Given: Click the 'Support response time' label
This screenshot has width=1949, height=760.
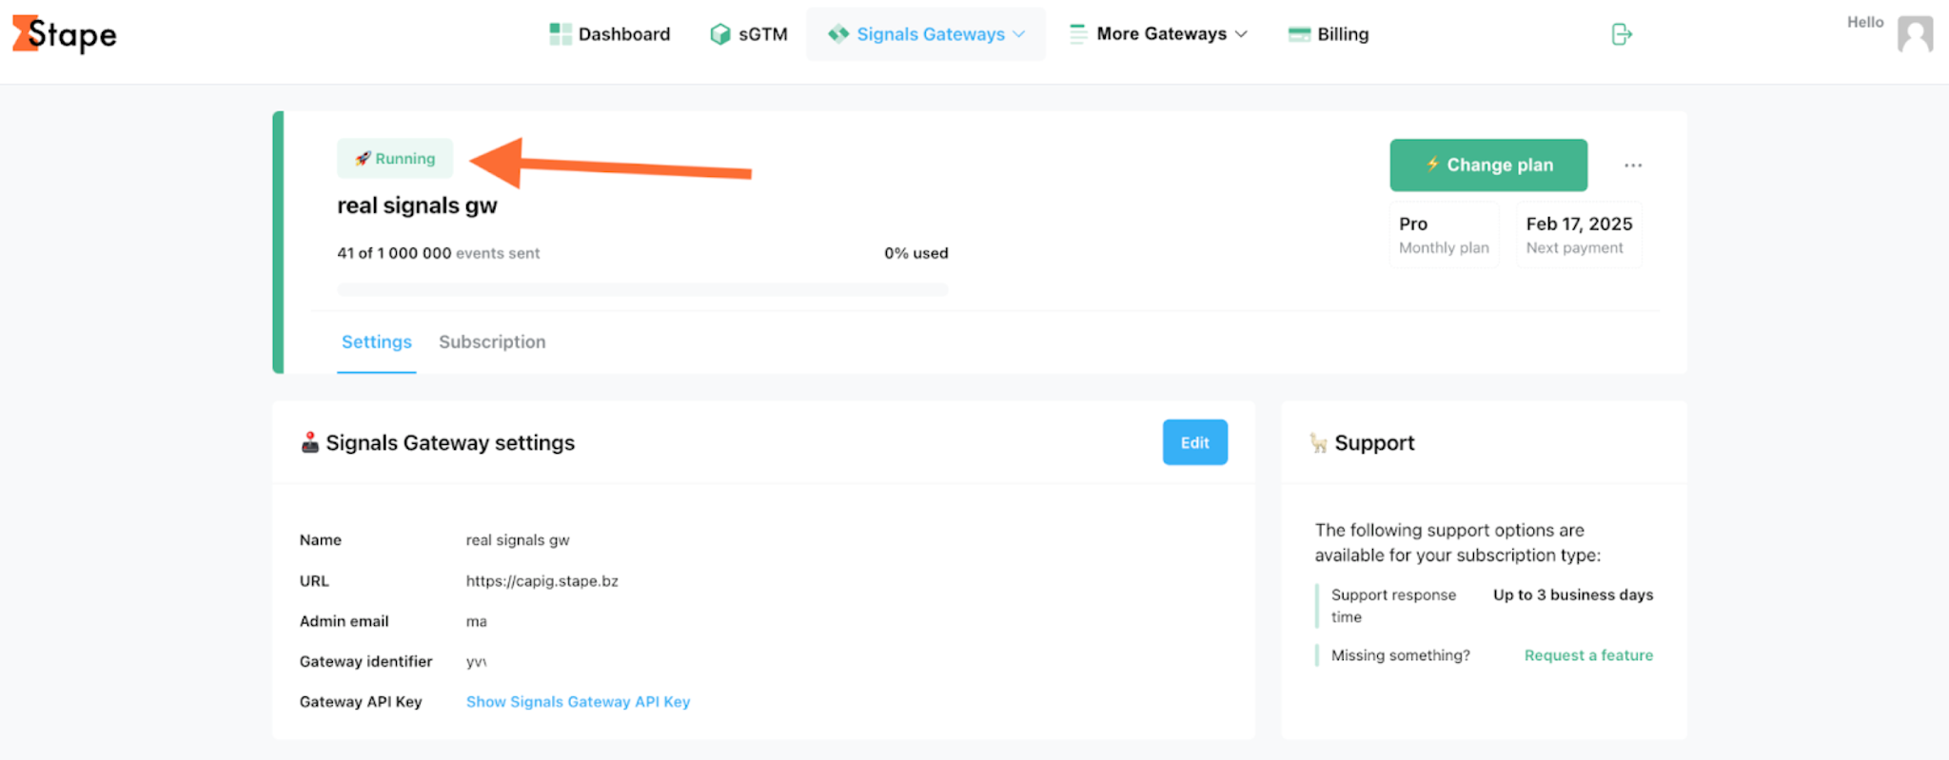Looking at the screenshot, I should pyautogui.click(x=1393, y=606).
